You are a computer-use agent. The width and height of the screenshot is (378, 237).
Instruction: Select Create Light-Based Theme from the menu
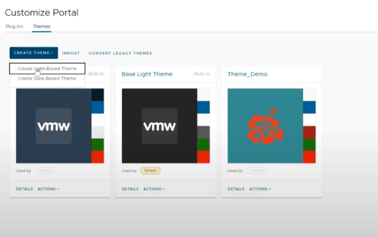[47, 69]
